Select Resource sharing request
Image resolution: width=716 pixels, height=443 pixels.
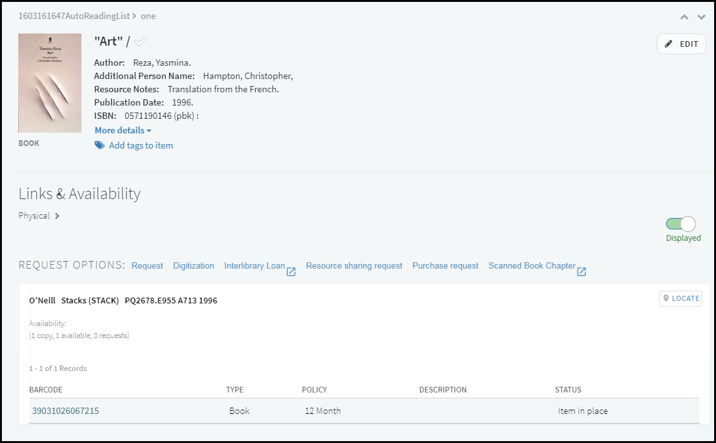point(354,266)
